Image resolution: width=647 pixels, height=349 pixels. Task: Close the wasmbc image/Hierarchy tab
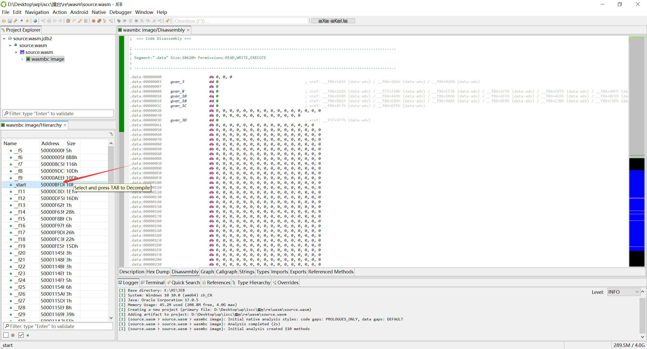(65, 125)
